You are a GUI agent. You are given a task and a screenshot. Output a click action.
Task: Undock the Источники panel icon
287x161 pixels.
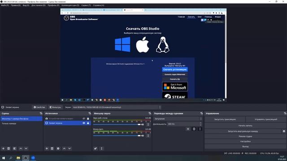pyautogui.click(x=90, y=113)
